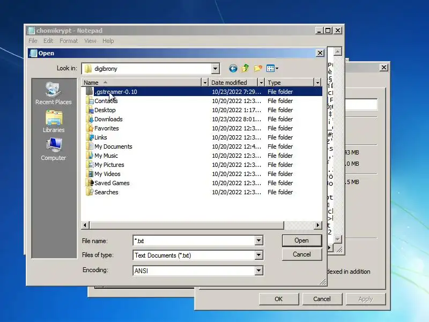Click the Searches row File folder type

(x=280, y=192)
